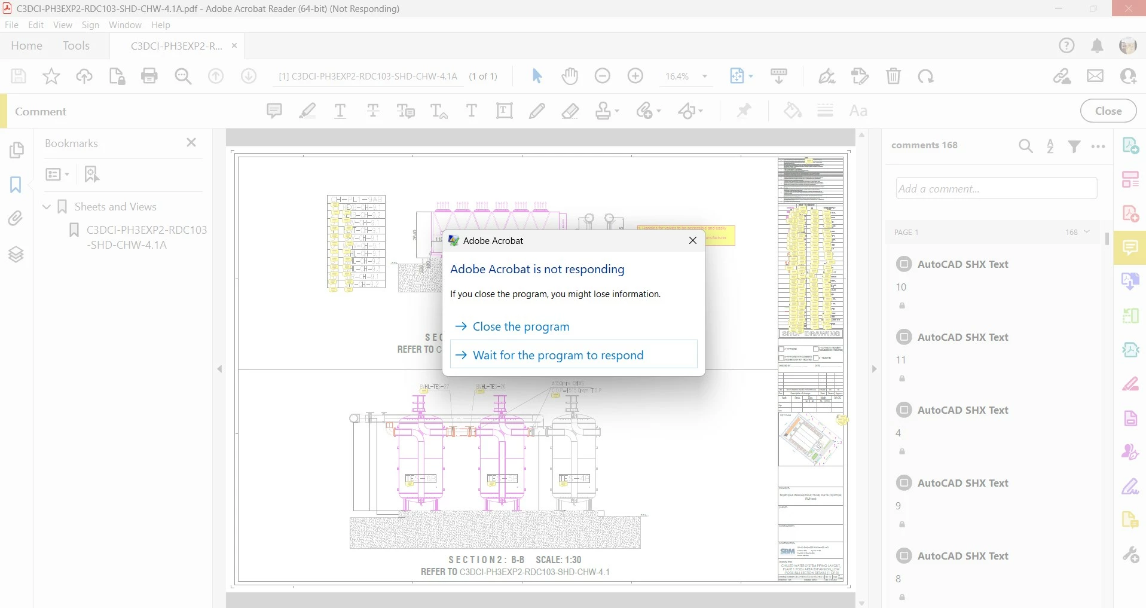Viewport: 1146px width, 608px height.
Task: Select the Underline text tool
Action: coord(340,111)
